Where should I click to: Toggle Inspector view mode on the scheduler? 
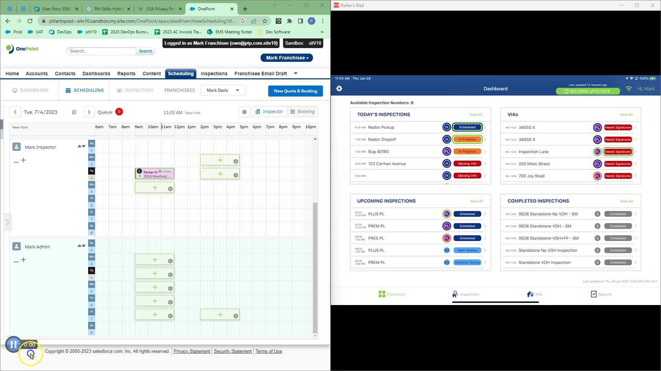click(x=269, y=111)
